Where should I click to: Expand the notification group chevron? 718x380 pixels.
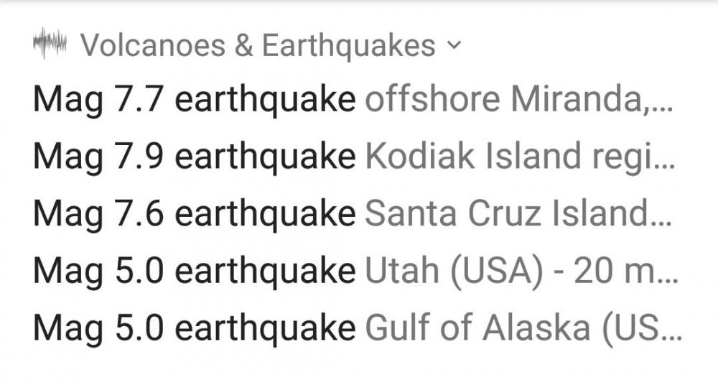click(452, 46)
